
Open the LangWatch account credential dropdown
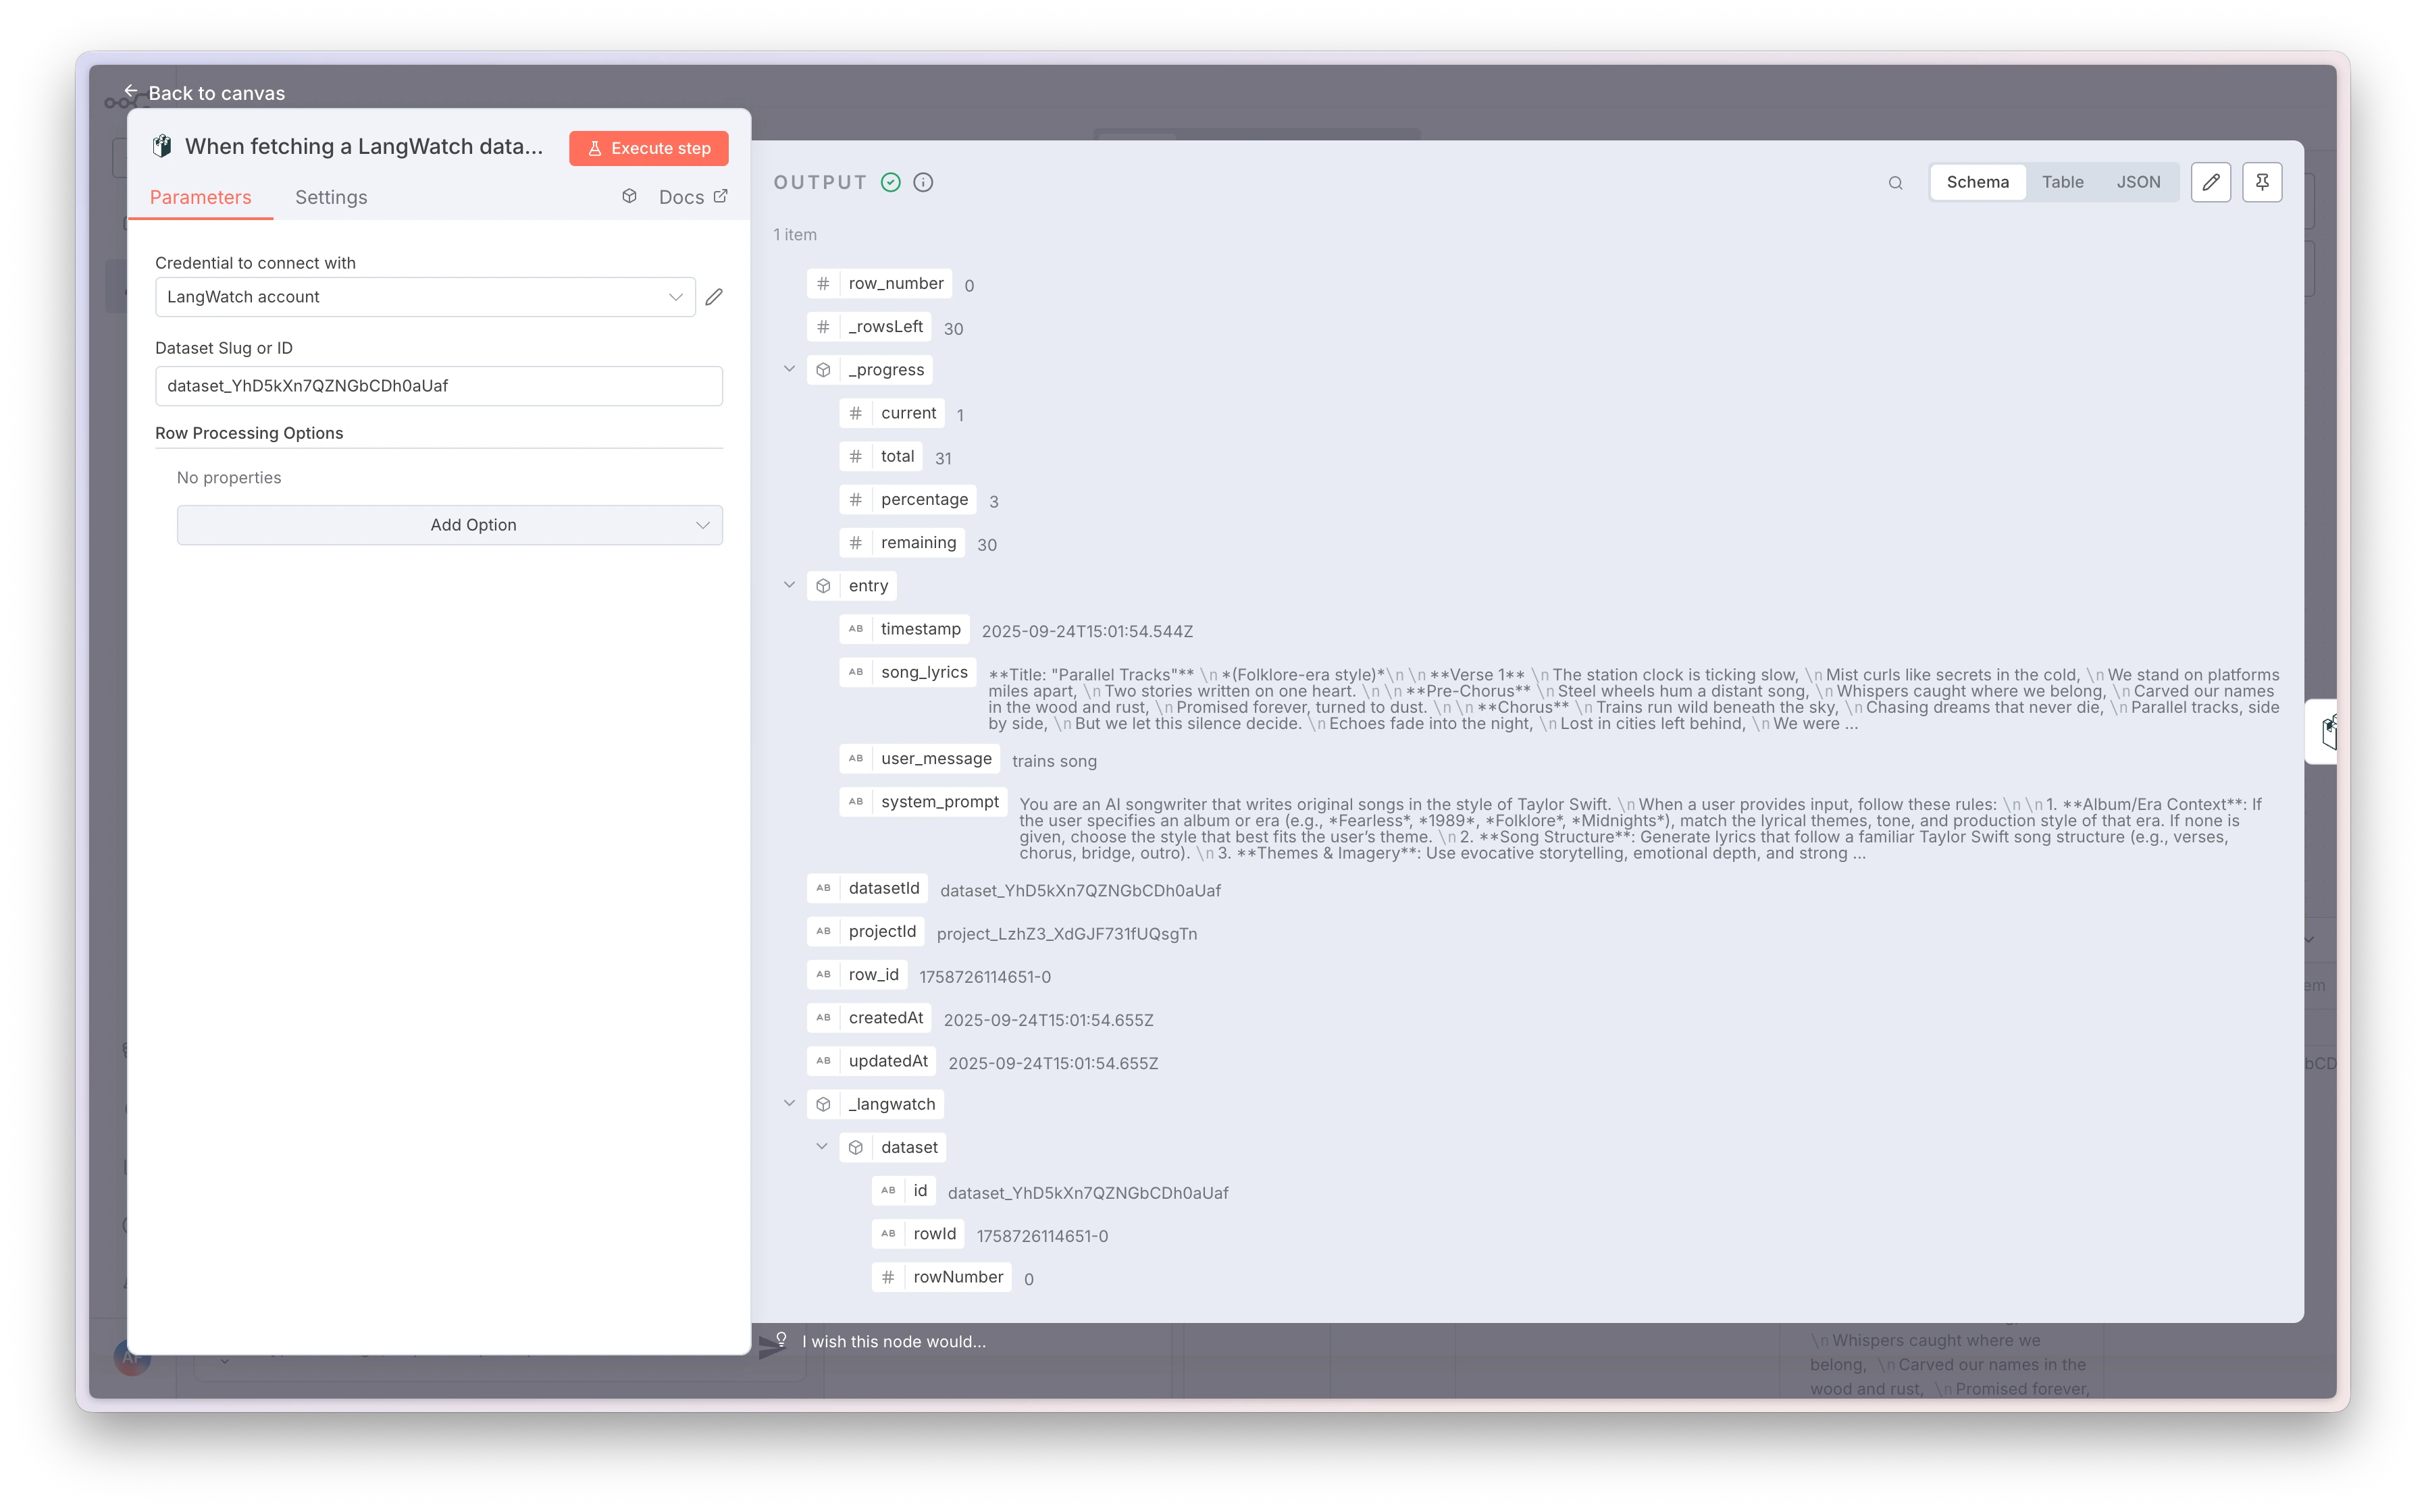[425, 297]
